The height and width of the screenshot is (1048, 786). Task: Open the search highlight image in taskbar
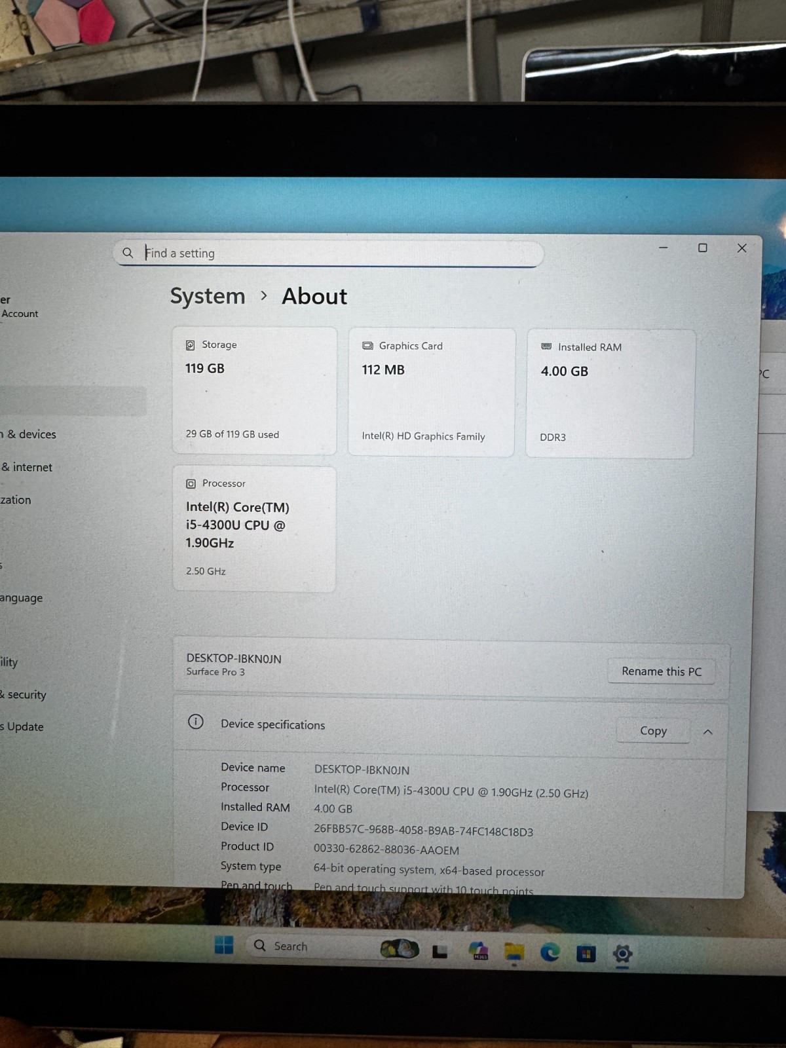click(400, 948)
